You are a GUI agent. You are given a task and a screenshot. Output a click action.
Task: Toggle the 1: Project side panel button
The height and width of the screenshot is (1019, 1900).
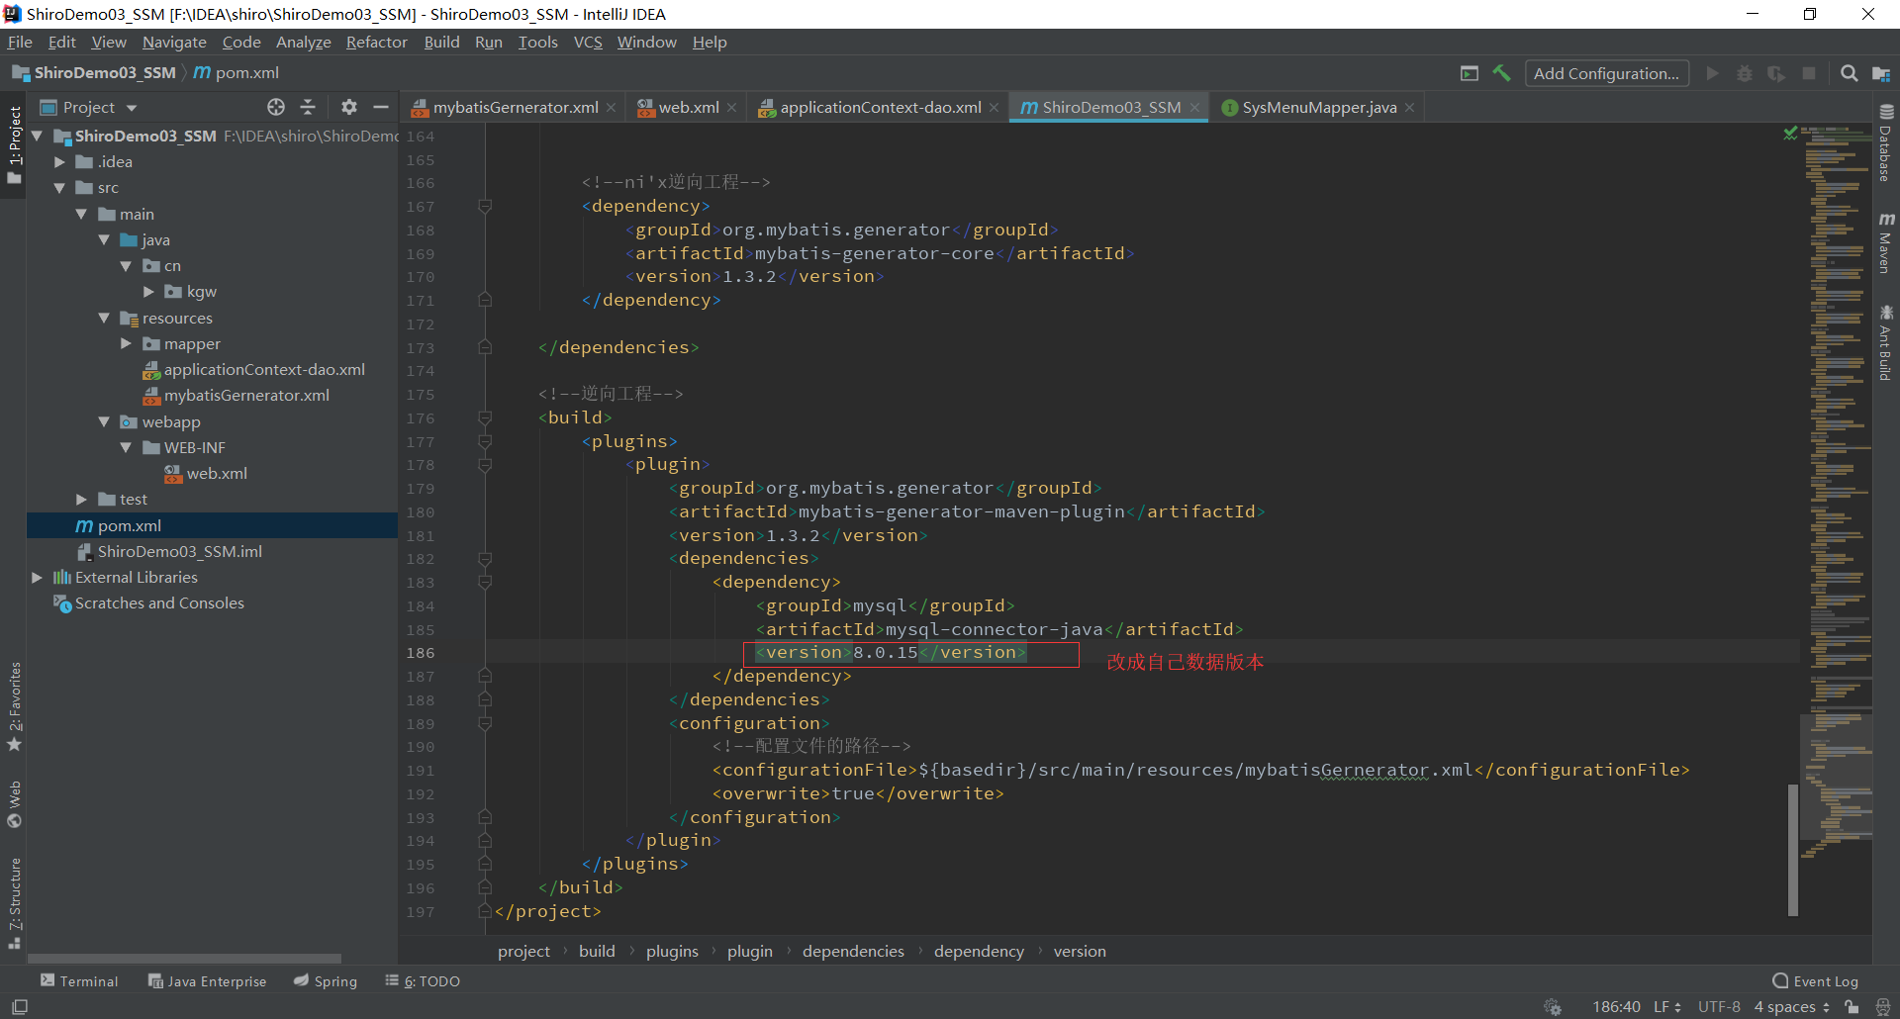click(14, 144)
